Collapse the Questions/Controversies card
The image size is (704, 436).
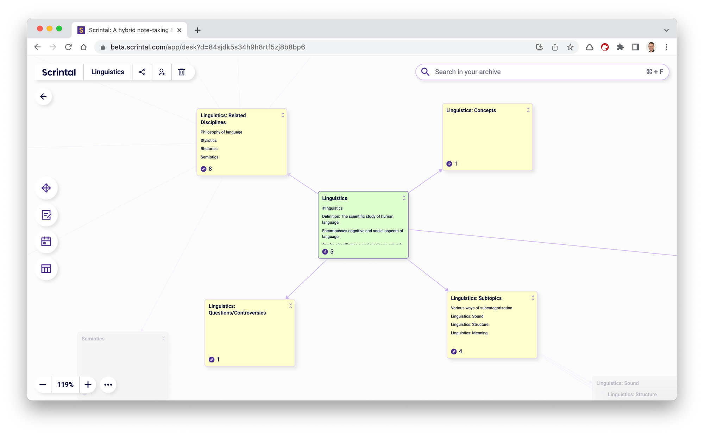tap(291, 306)
